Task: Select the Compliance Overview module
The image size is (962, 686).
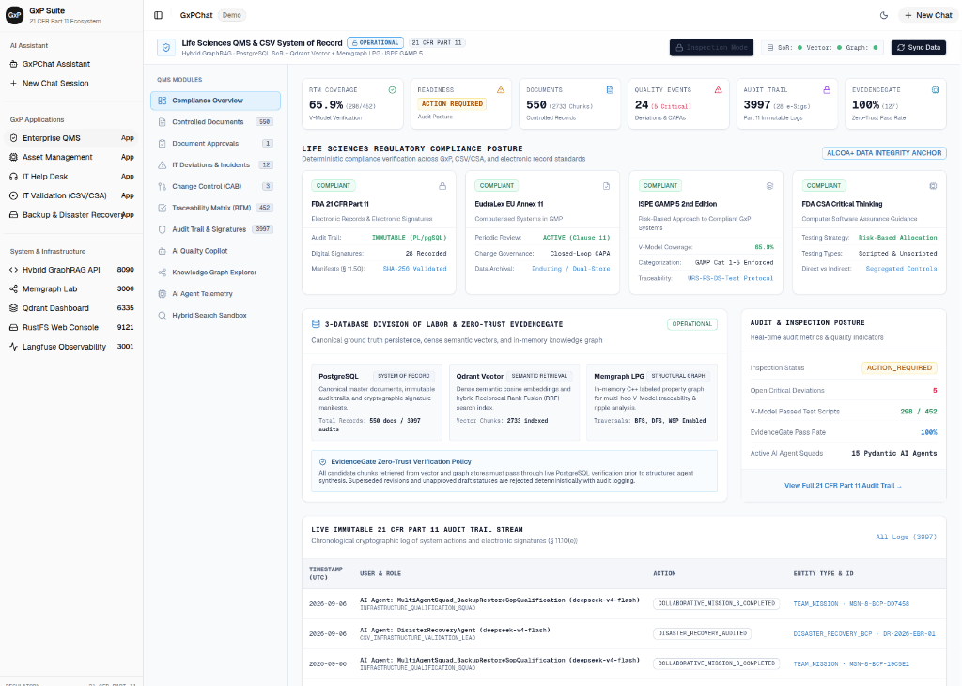Action: [x=215, y=101]
